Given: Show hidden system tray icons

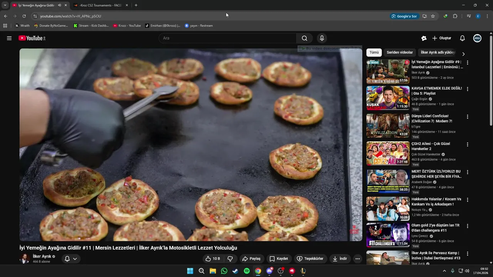Looking at the screenshot, I should point(444,271).
